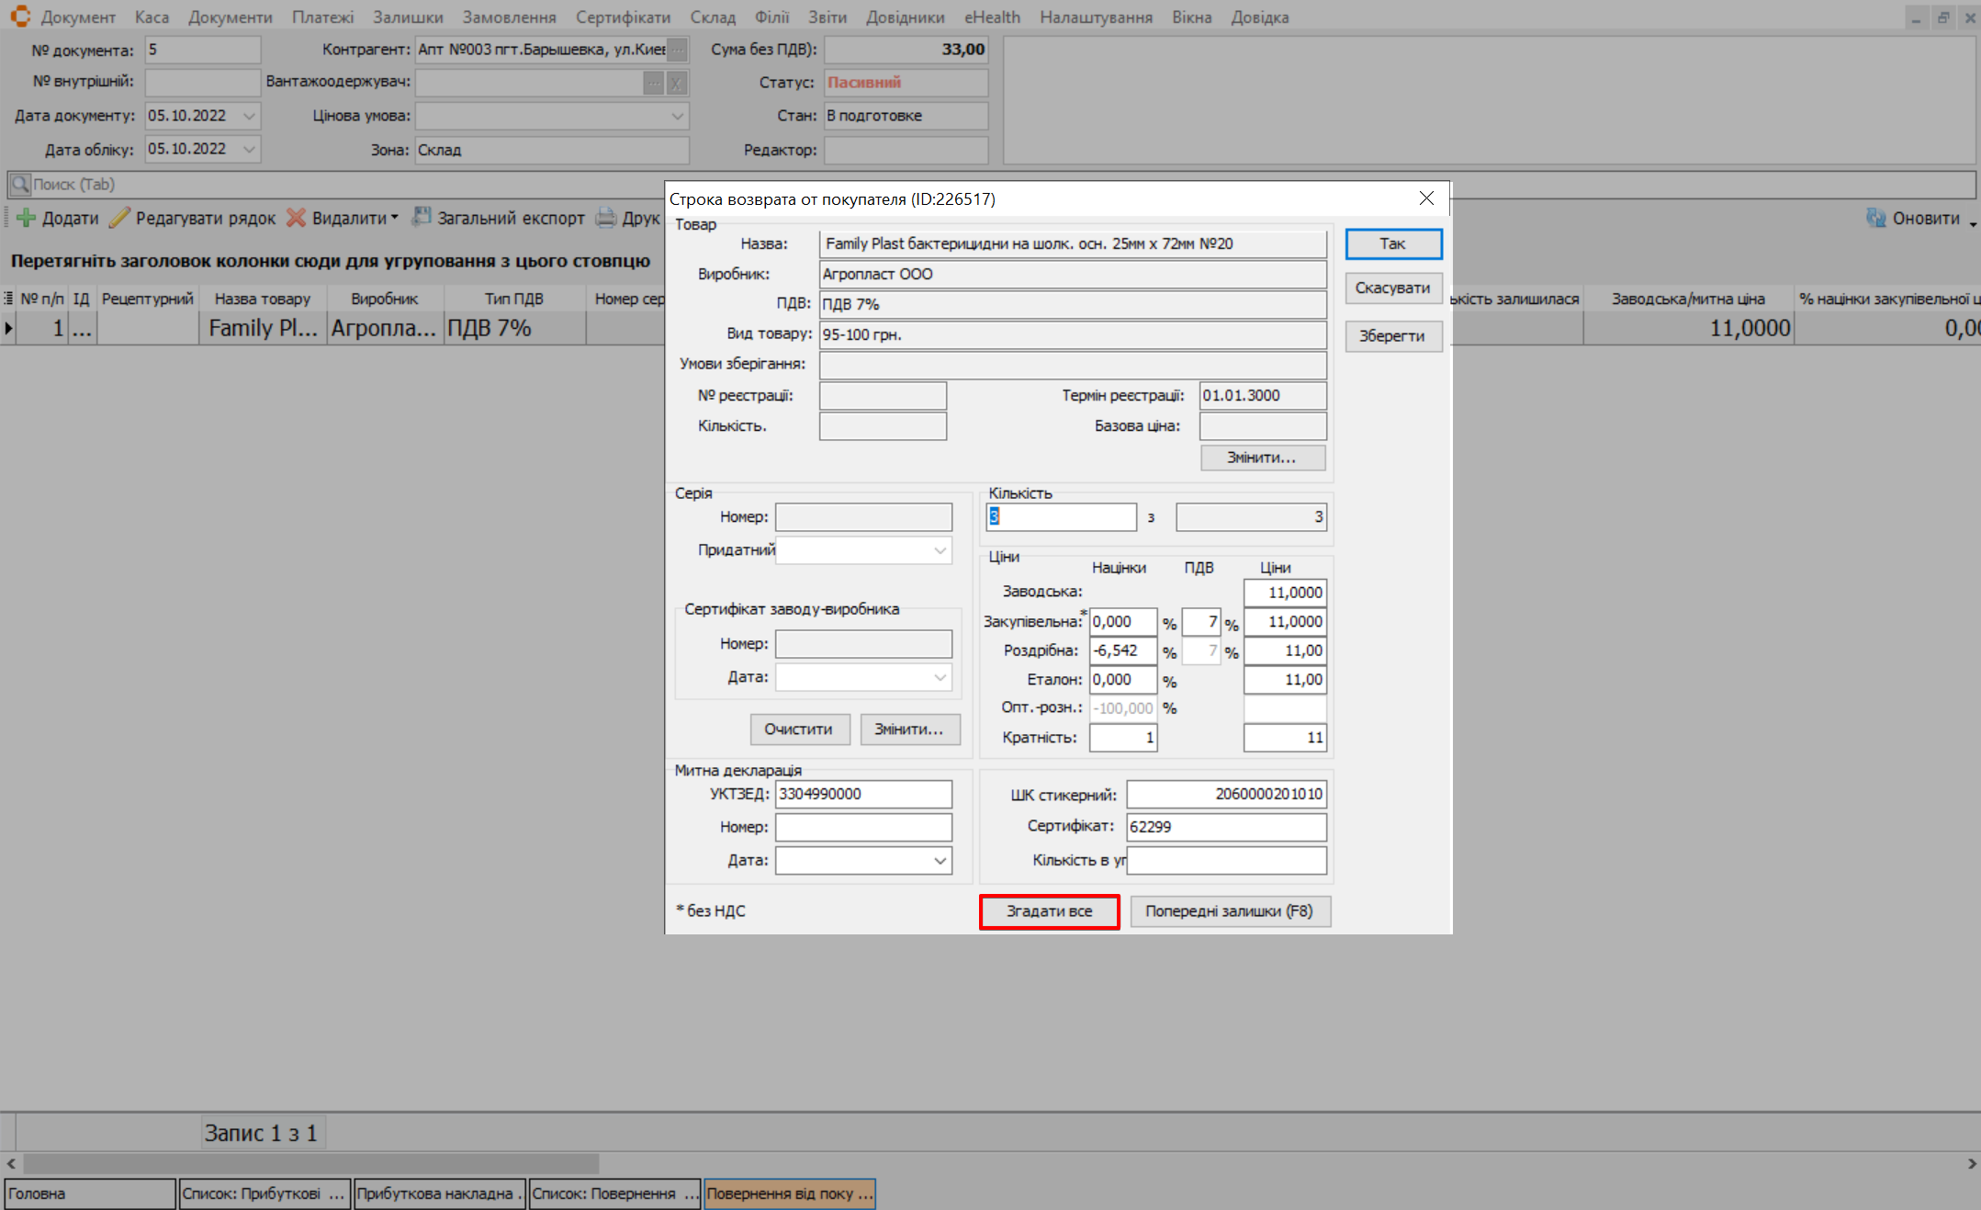Open the Довідники menu

905,17
